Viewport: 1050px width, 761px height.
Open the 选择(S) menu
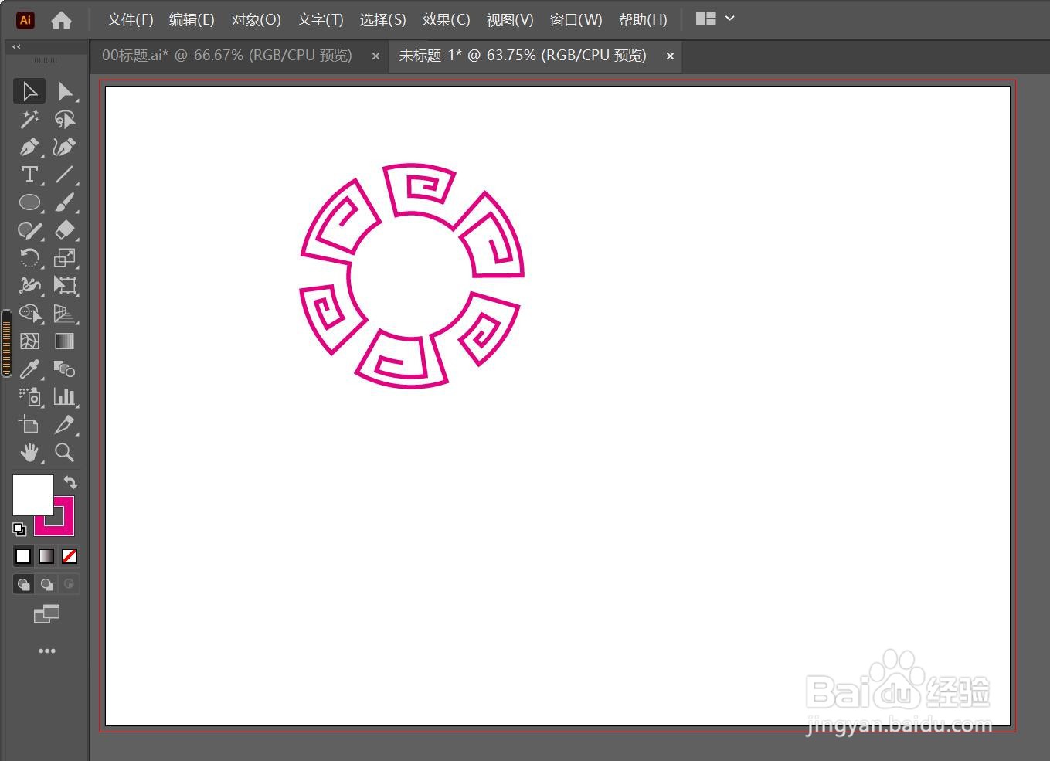tap(382, 20)
